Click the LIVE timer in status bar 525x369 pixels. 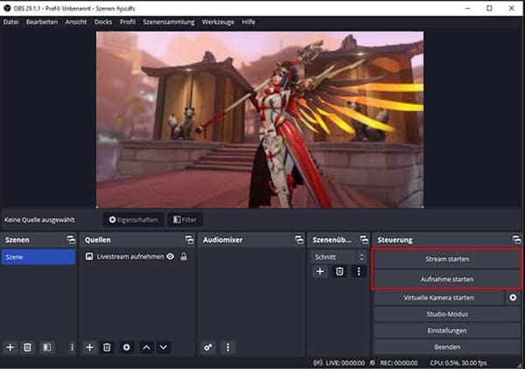(345, 363)
